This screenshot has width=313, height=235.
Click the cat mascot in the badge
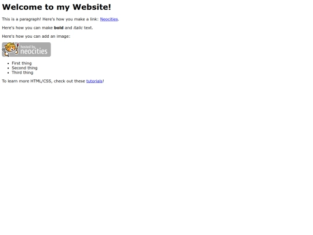9,49
